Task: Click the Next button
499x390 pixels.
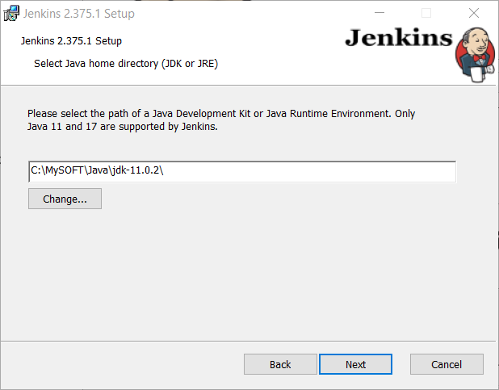Action: pyautogui.click(x=355, y=364)
